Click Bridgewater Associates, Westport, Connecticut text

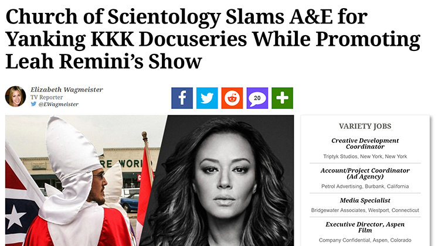click(x=365, y=210)
